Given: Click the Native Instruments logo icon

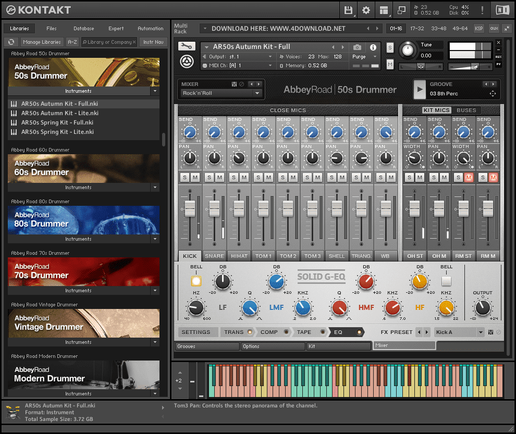Looking at the screenshot, I should [x=502, y=9].
